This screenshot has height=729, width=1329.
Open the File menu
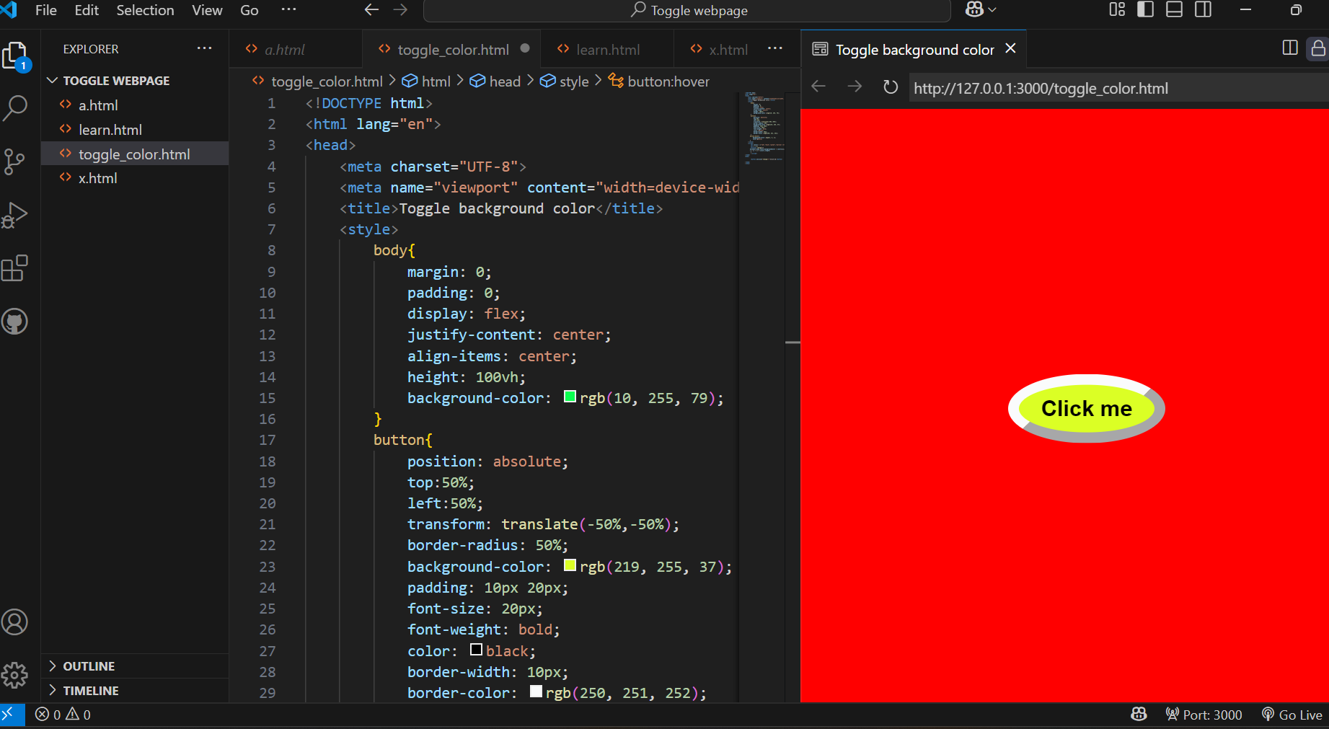click(46, 10)
